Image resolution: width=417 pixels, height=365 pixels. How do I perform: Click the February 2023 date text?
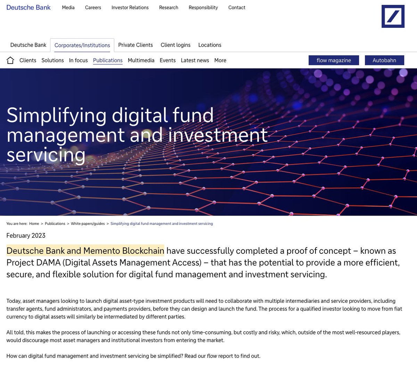[x=26, y=235]
